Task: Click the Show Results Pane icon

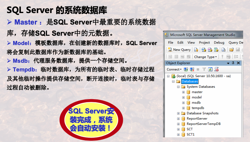Action: point(189,57)
